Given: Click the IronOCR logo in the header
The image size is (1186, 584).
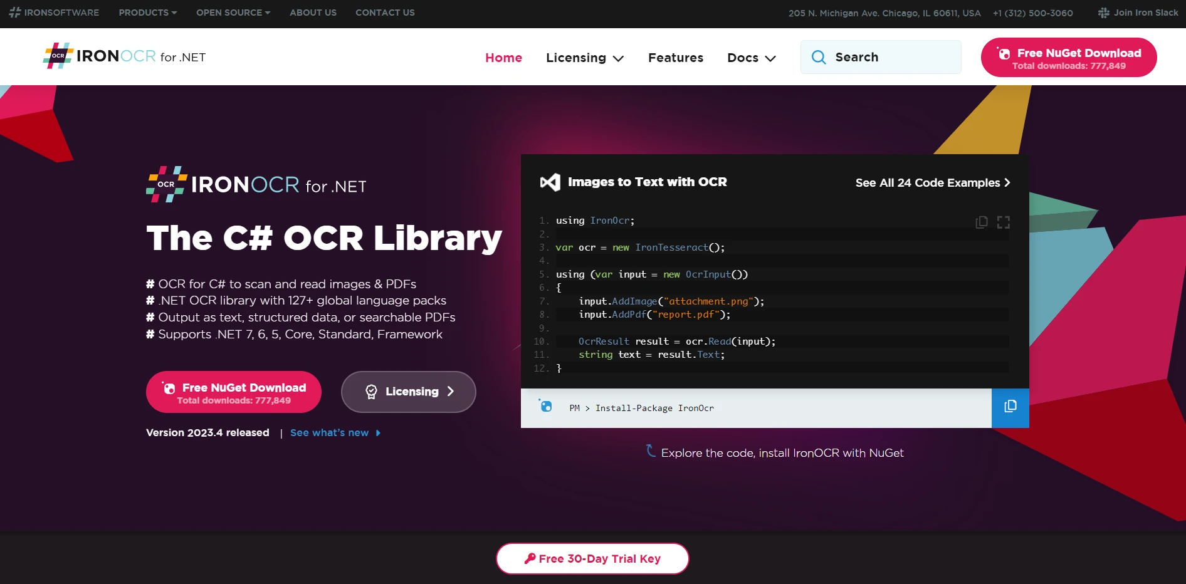Looking at the screenshot, I should point(124,56).
